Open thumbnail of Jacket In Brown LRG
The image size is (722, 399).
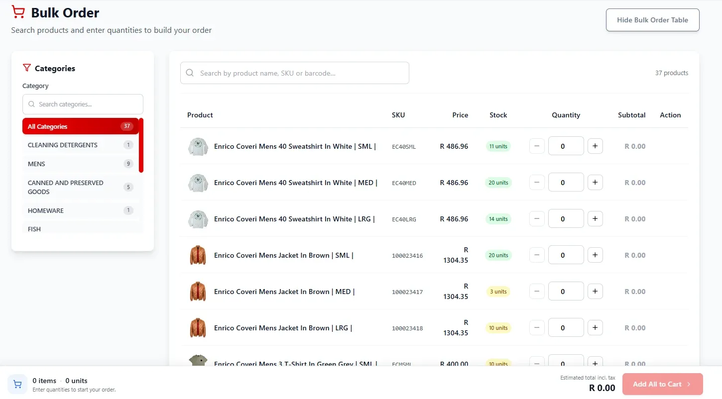[198, 328]
